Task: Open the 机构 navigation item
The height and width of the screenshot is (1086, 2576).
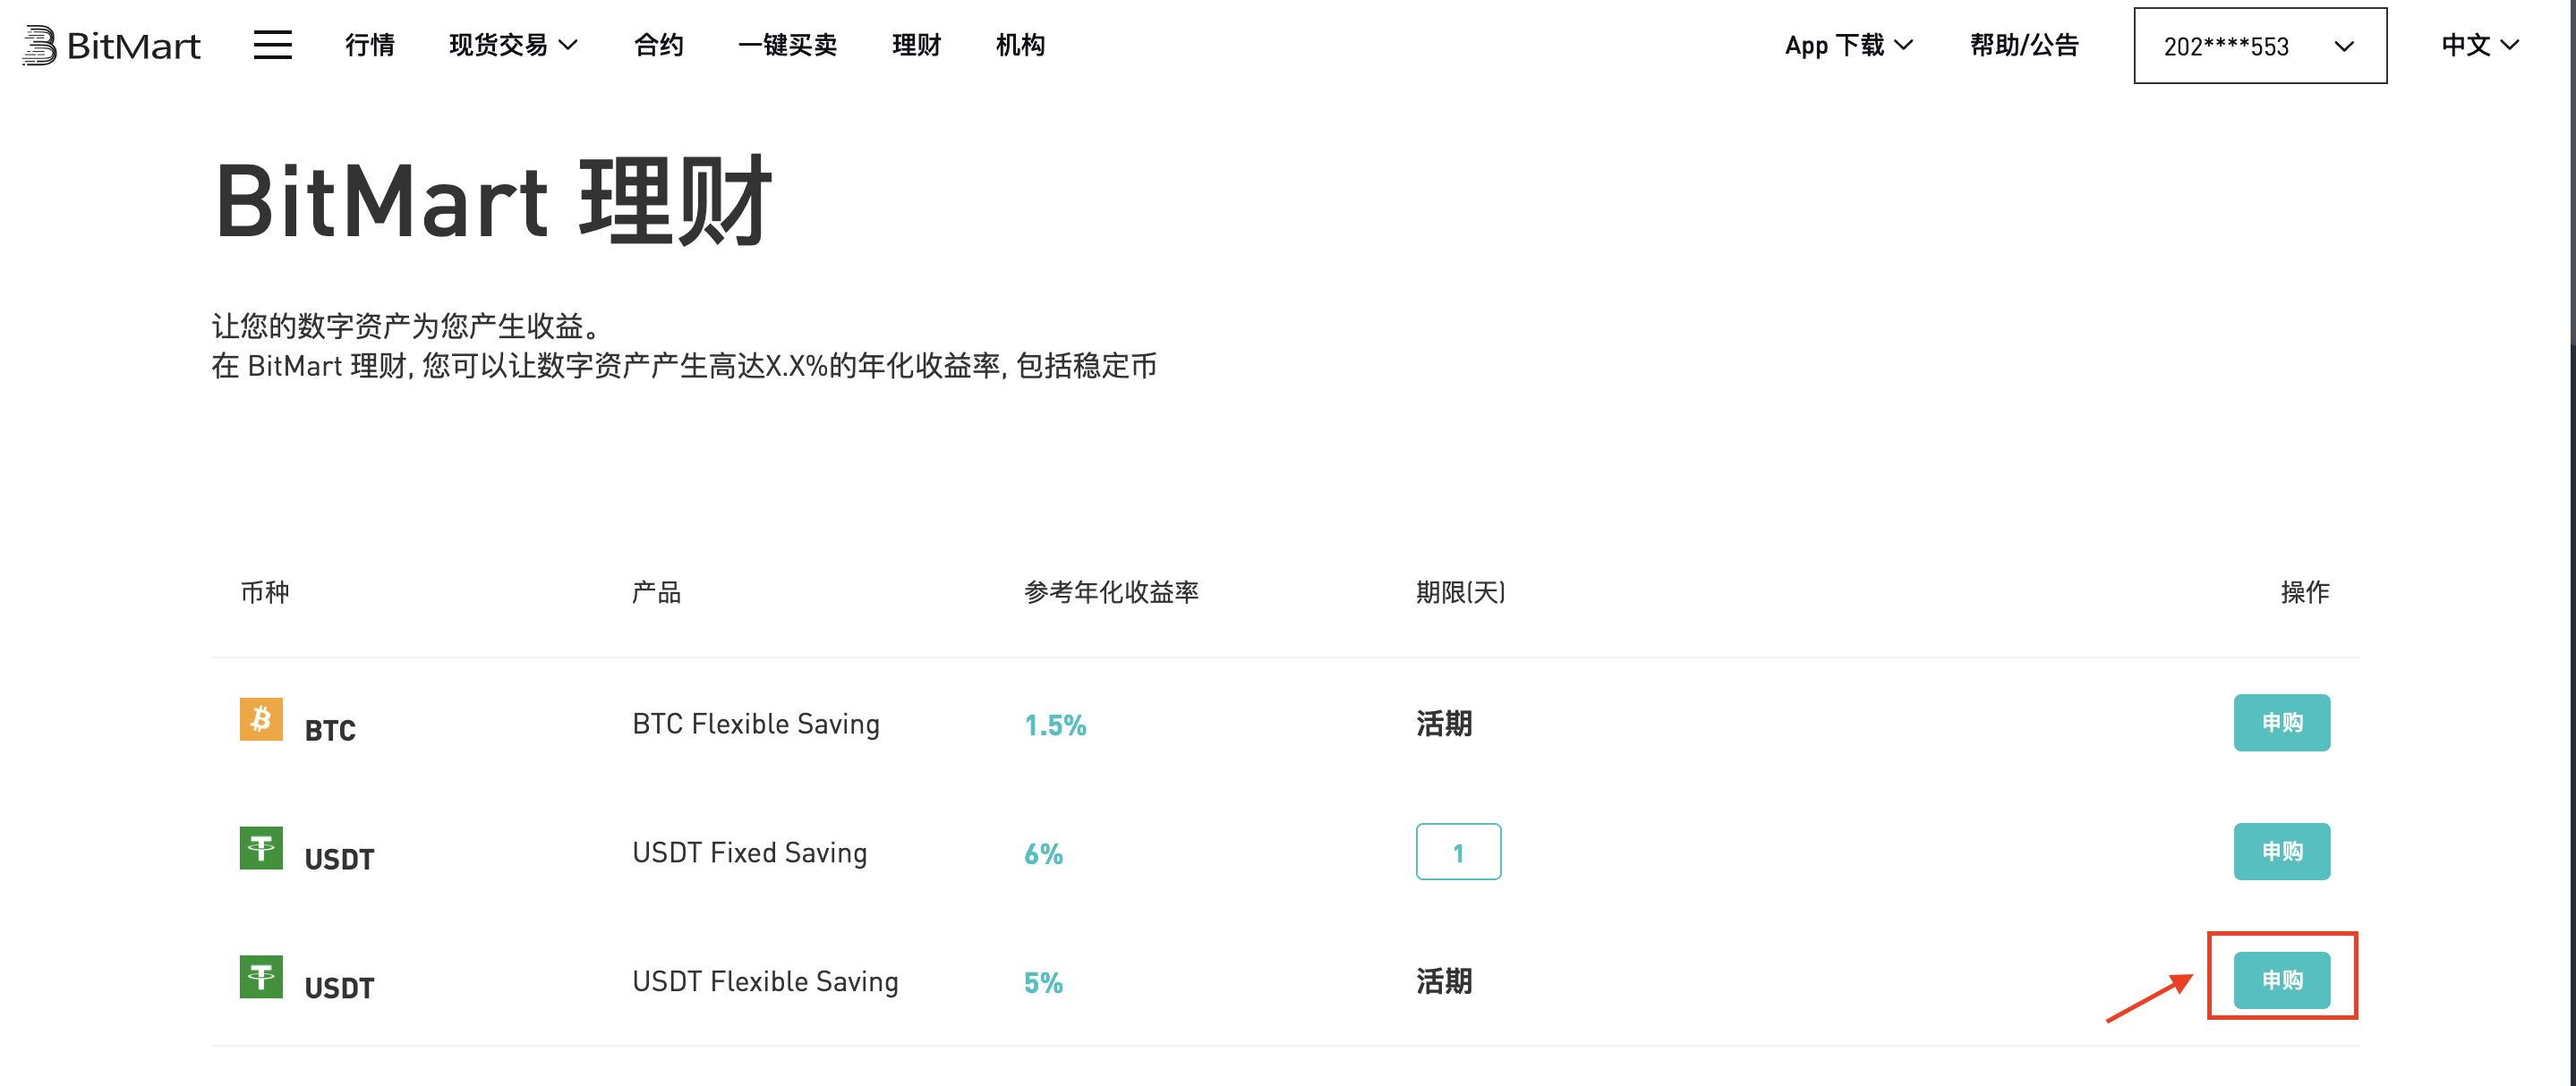Action: point(1020,45)
